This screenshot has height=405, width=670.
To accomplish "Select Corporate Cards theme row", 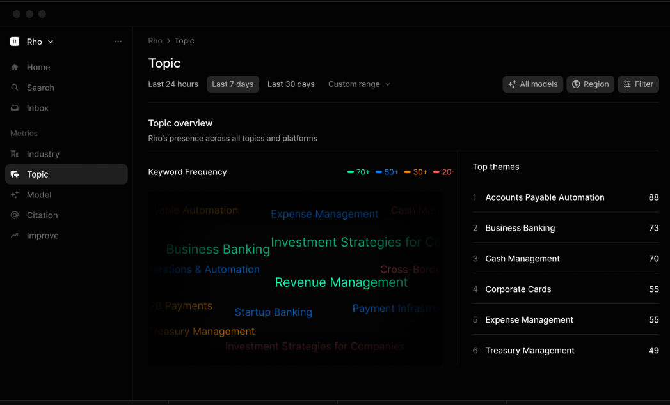I will click(x=566, y=289).
